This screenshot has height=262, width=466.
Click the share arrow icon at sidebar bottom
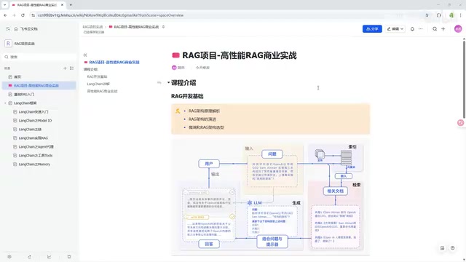tap(29, 257)
